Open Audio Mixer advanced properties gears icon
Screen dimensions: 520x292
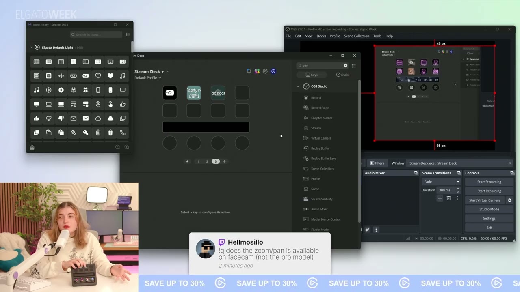367,230
